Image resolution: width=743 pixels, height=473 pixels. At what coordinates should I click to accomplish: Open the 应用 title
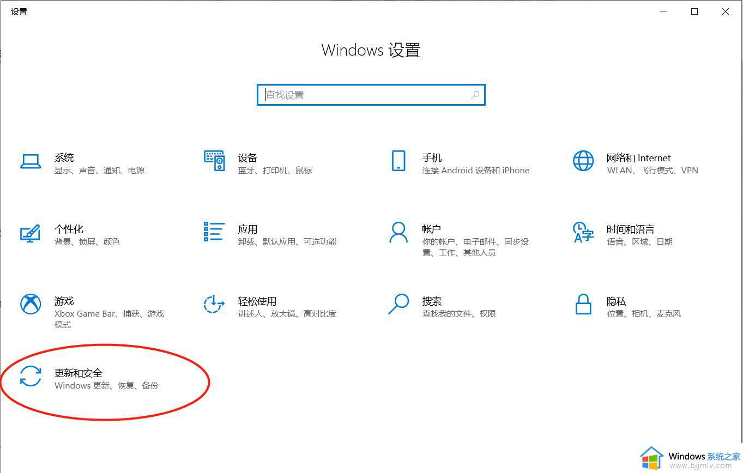tap(247, 229)
